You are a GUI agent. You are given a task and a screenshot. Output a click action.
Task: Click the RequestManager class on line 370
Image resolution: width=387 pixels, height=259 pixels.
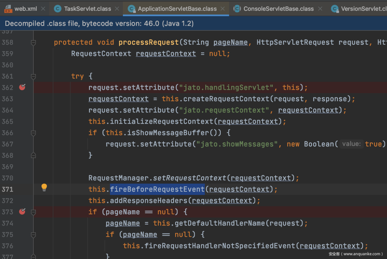pyautogui.click(x=119, y=178)
